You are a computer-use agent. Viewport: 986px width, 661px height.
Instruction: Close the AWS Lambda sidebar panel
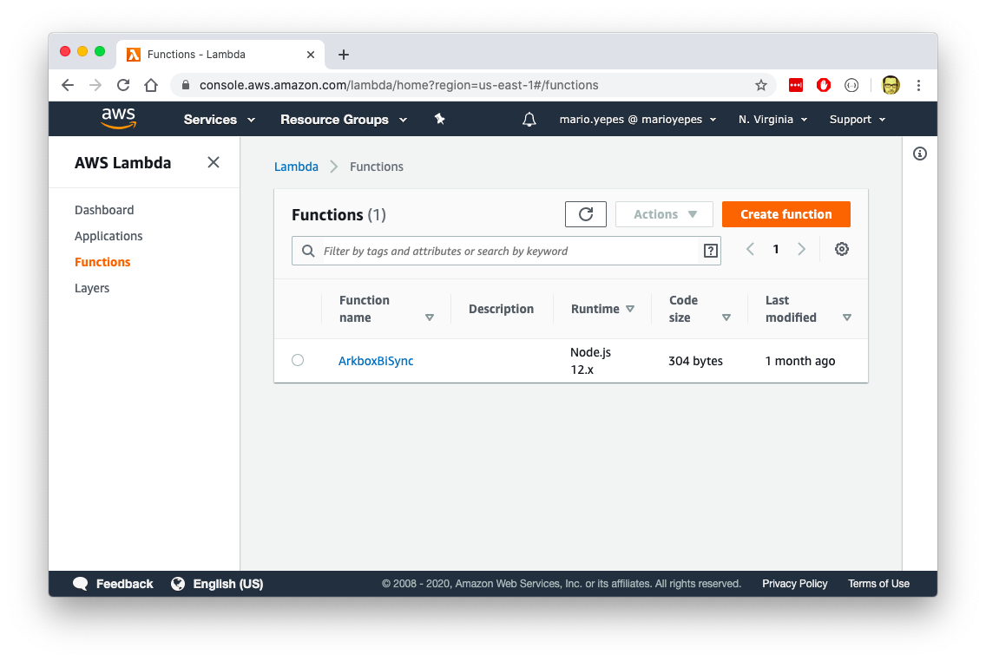(214, 162)
